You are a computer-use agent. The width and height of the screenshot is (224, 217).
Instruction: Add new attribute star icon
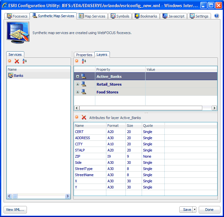77,117
